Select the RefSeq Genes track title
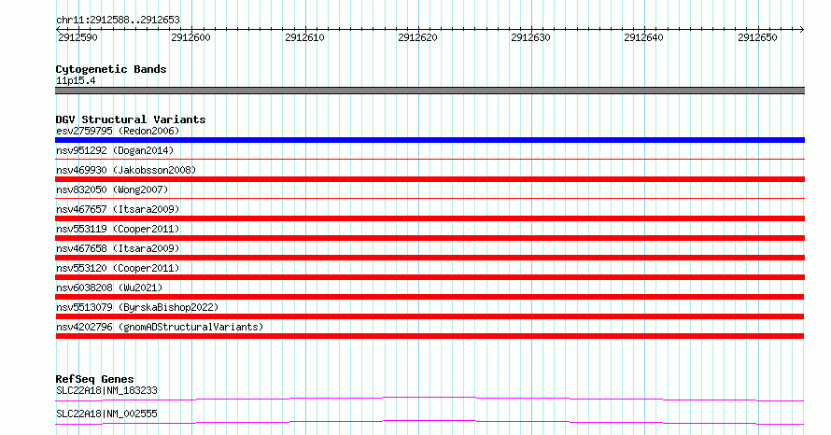The image size is (831, 435). 94,379
